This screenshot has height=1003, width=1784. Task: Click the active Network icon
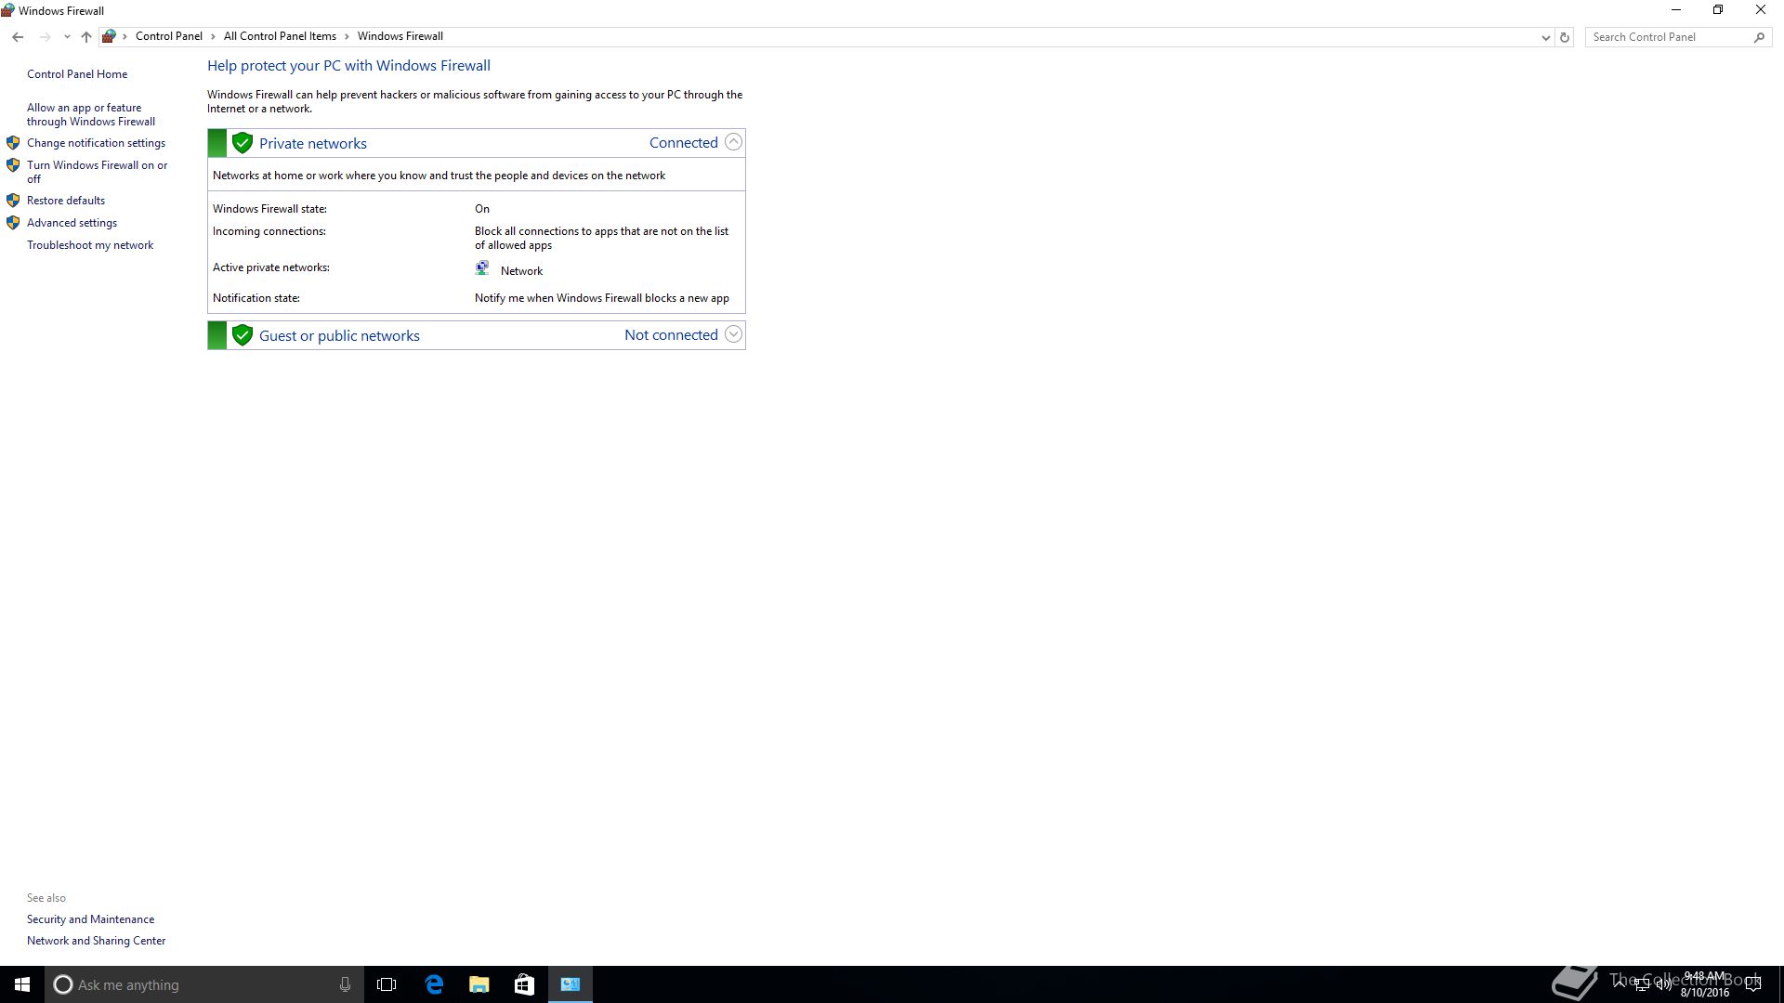(482, 268)
